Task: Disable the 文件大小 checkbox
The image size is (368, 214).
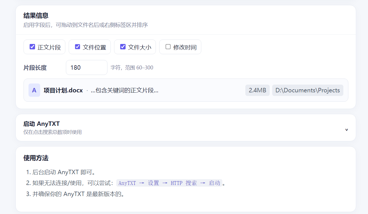Action: pyautogui.click(x=123, y=47)
